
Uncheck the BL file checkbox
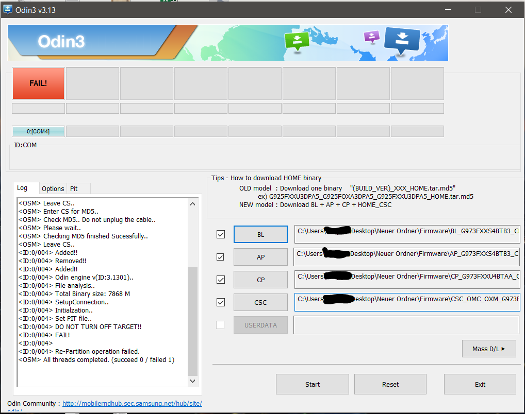tap(221, 234)
